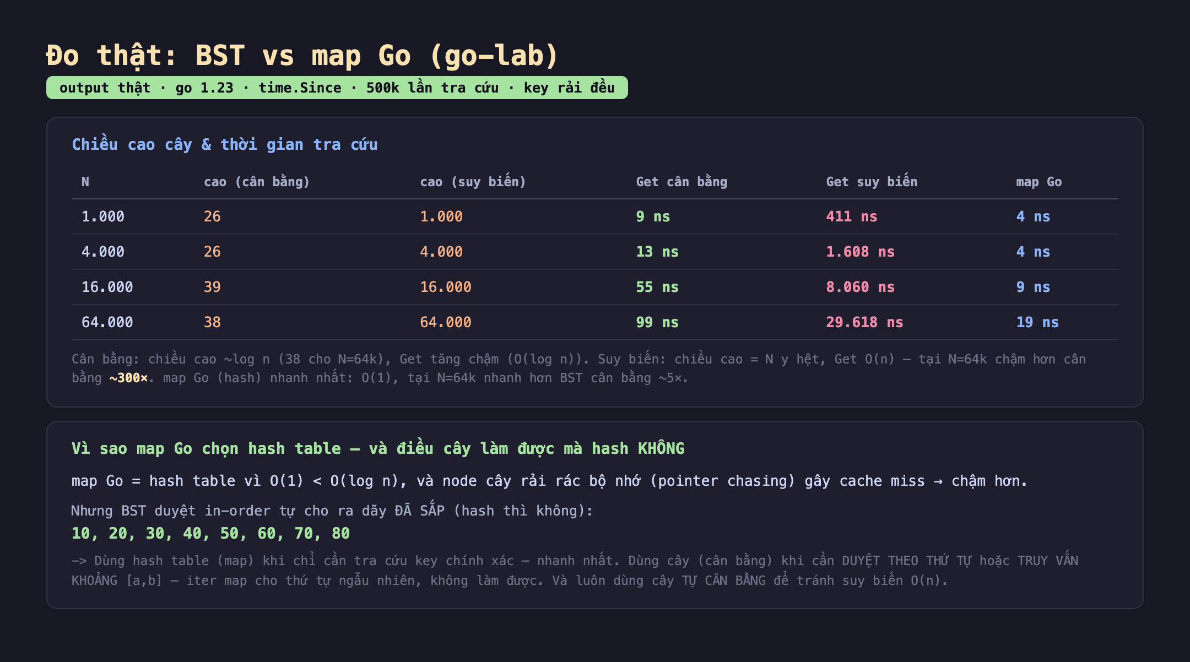This screenshot has height=662, width=1190.
Task: Click the footnote starting '–> Dùng hash table (map)'
Action: (575, 571)
